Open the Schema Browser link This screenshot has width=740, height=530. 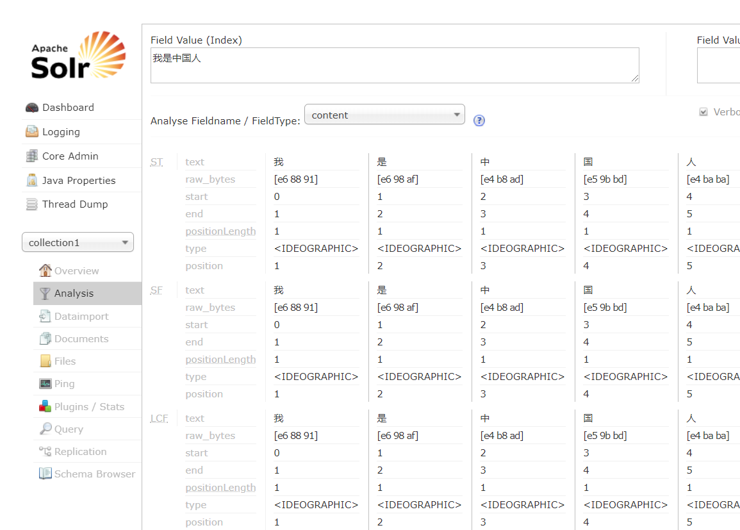95,474
